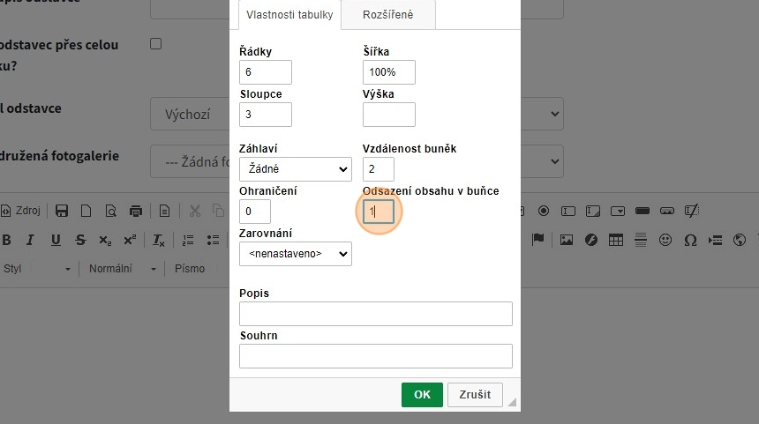The height and width of the screenshot is (424, 759).
Task: Select the Vlastnosti tabulky tab
Action: tap(289, 14)
